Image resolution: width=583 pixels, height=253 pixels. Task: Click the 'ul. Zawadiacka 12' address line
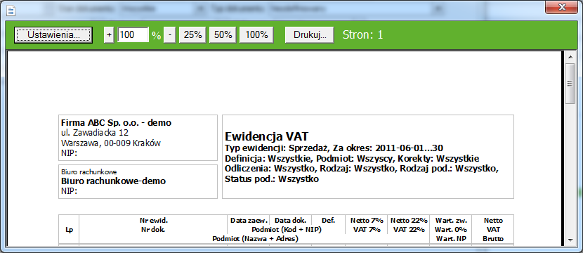pos(95,133)
